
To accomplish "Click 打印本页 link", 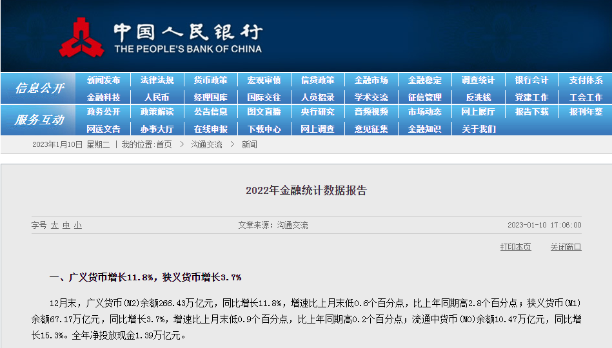I will [516, 247].
